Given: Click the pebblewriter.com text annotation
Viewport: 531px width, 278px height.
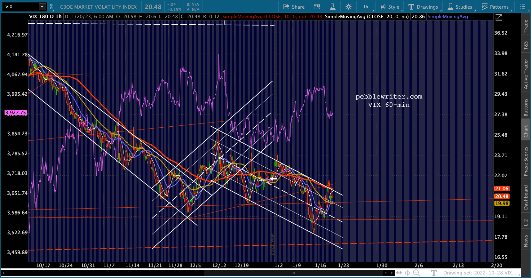Looking at the screenshot, I should (389, 97).
